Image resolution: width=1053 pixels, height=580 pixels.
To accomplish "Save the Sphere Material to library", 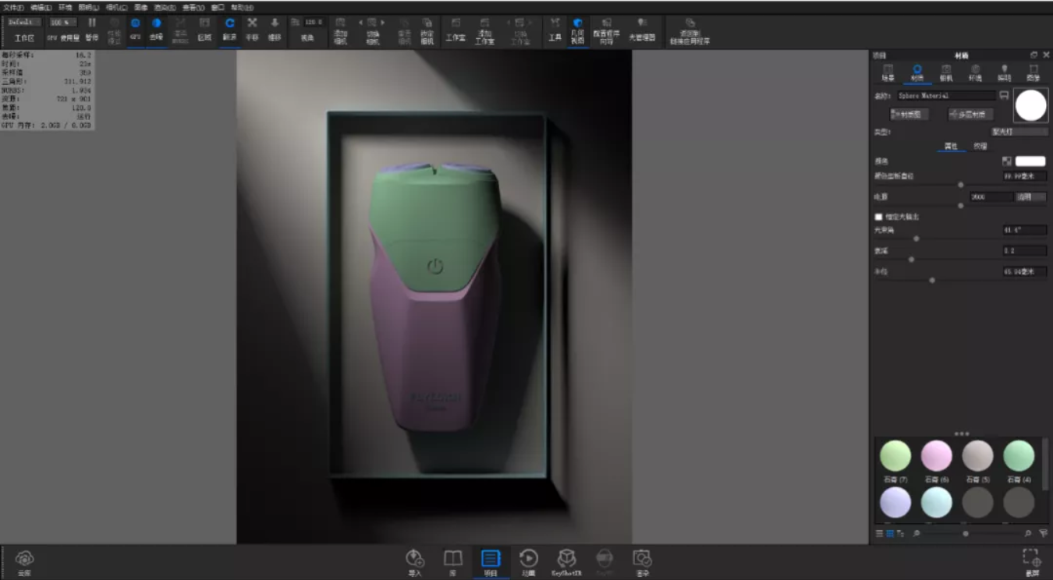I will click(x=1004, y=95).
